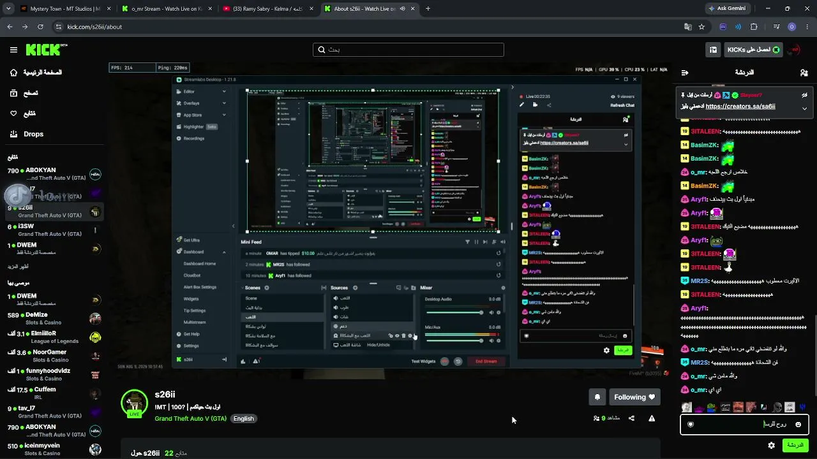Open the profile avatar menu in the Kick header
The width and height of the screenshot is (817, 459).
point(795,50)
